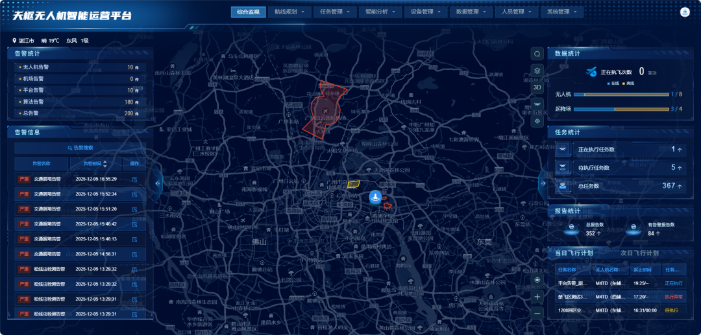Screen dimensions: 701x335
Task: Click the blue airport marker on the map
Action: [x=375, y=197]
